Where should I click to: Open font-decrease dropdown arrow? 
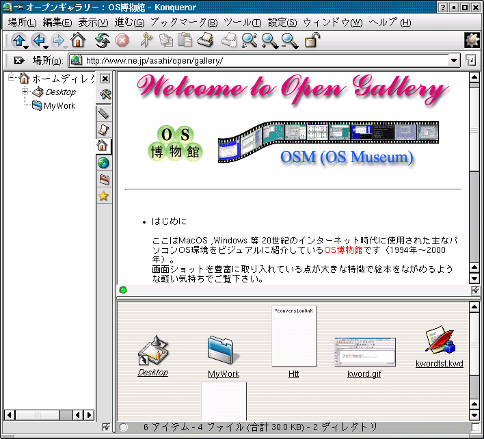[296, 47]
